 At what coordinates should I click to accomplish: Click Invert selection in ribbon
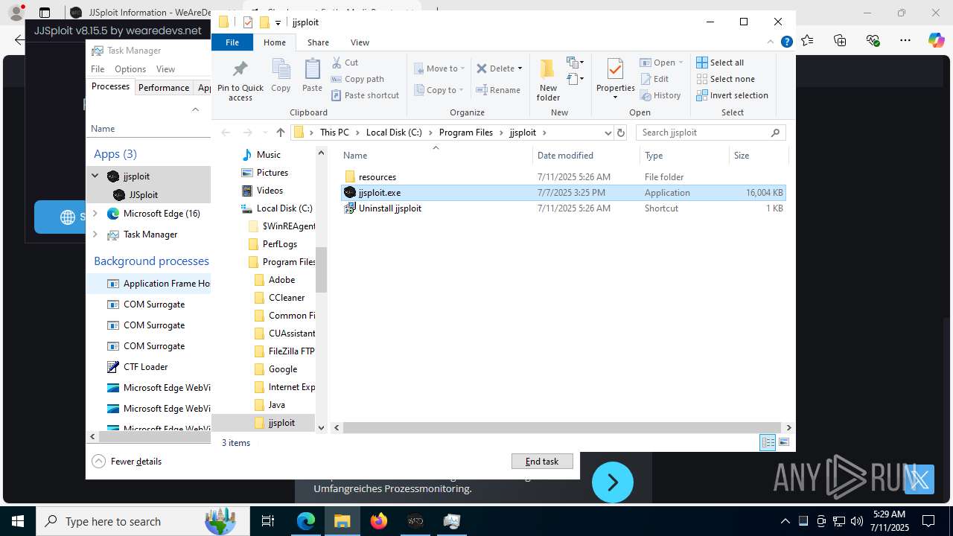732,95
